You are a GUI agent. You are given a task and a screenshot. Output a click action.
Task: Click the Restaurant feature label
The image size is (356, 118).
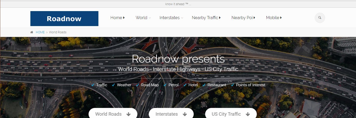[217, 85]
